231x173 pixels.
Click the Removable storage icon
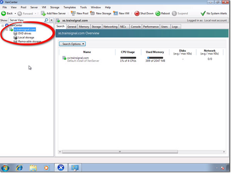[x=15, y=42]
